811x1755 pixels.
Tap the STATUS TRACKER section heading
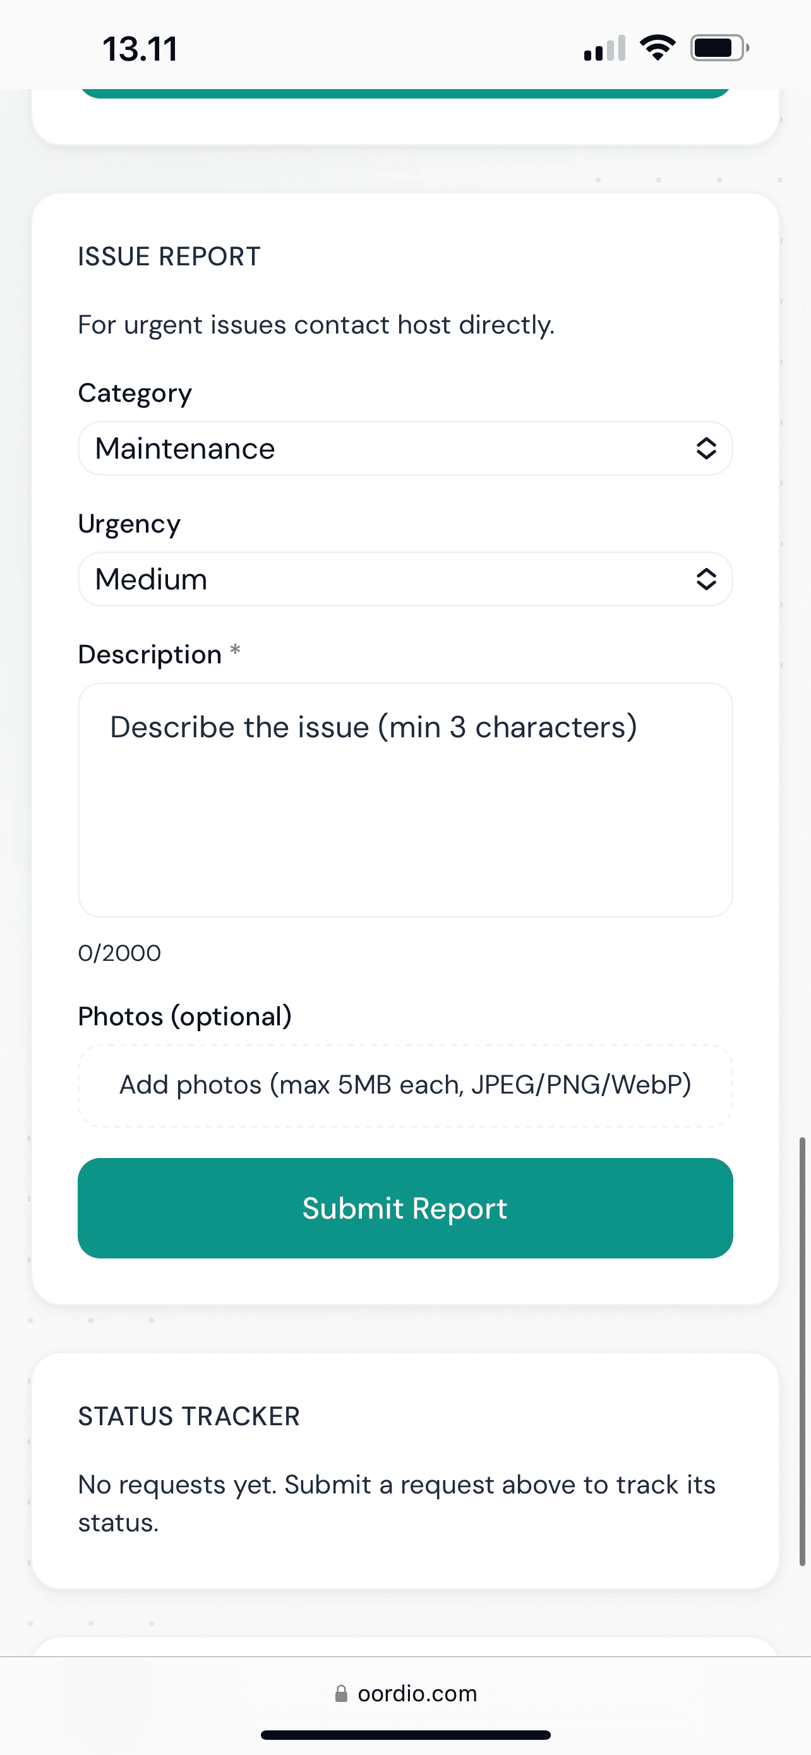tap(189, 1416)
